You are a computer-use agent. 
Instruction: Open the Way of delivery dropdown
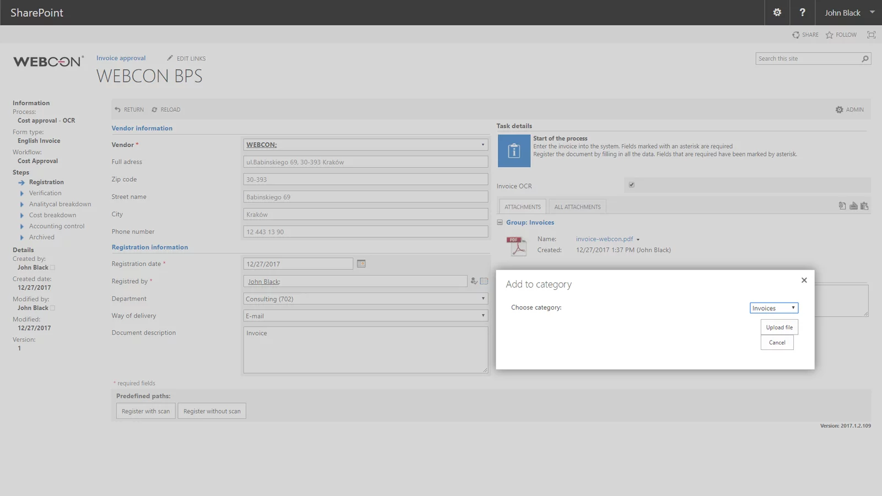point(365,316)
